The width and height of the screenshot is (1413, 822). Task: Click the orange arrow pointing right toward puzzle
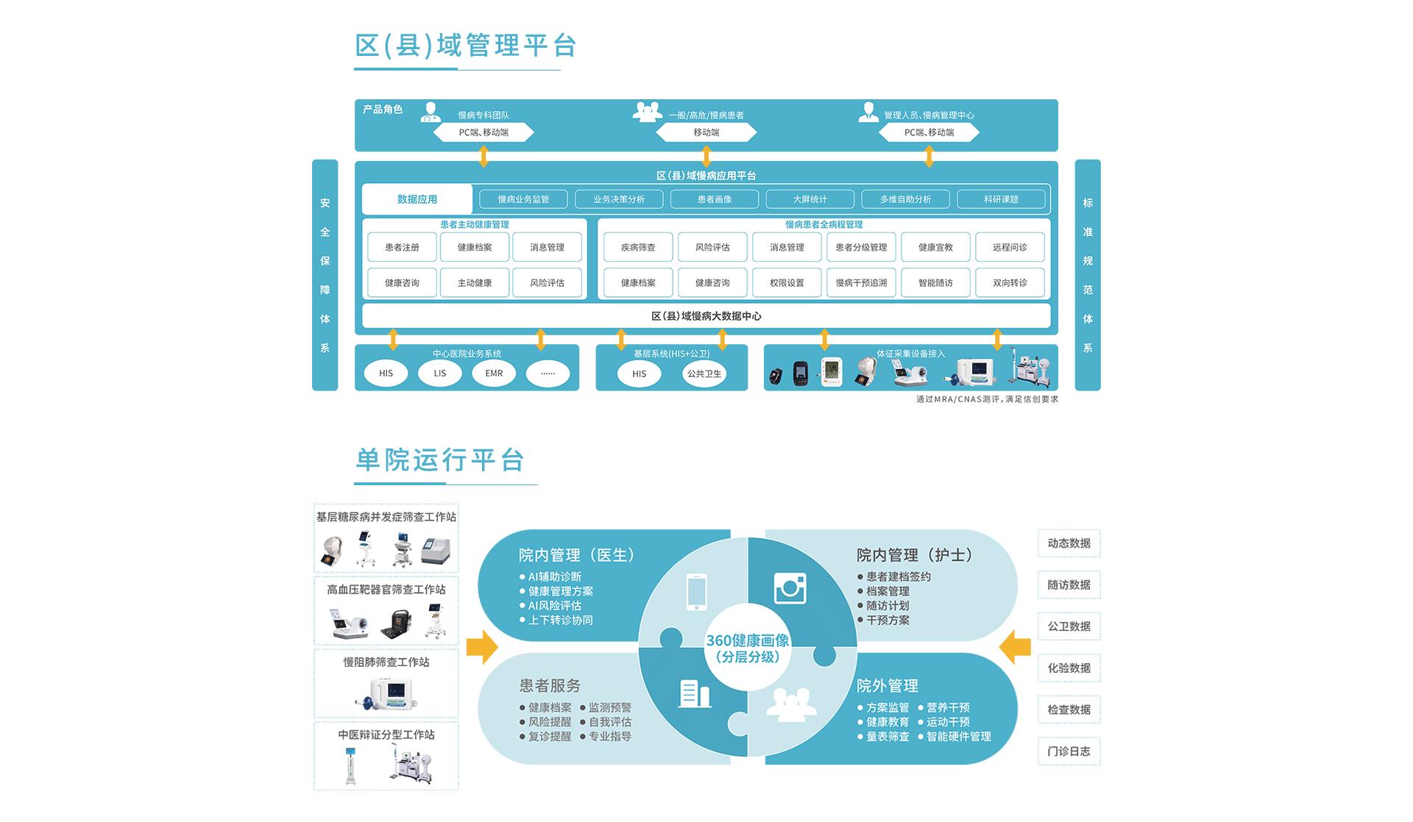482,647
